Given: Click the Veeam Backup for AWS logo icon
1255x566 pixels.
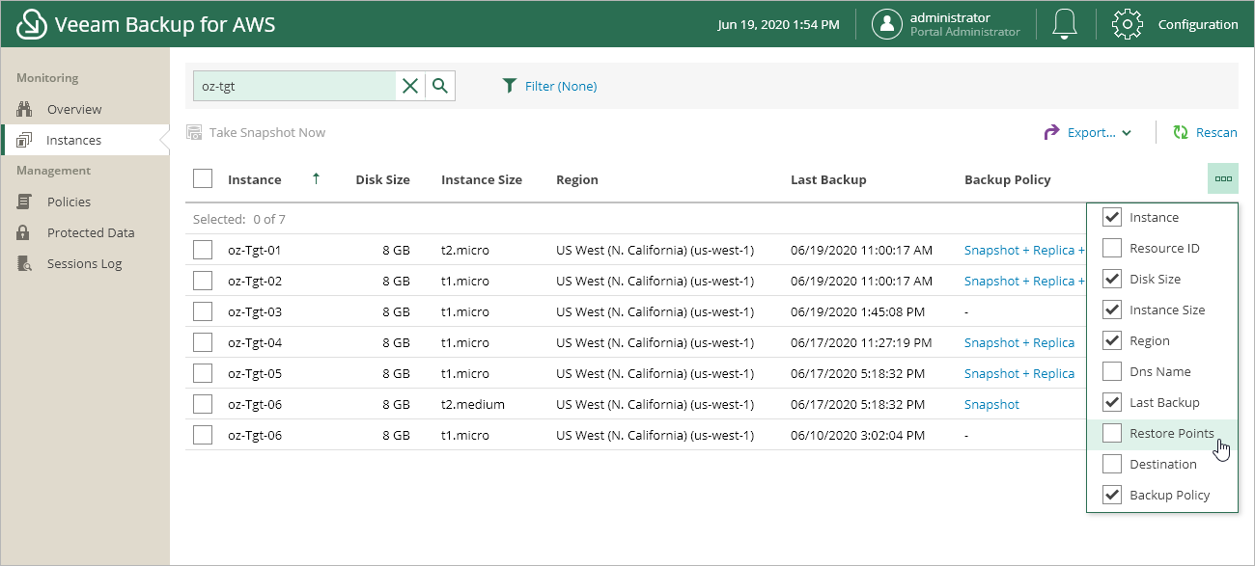Looking at the screenshot, I should (32, 24).
